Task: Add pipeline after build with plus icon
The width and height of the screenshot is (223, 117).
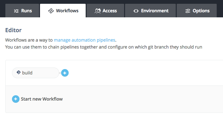Action: (x=65, y=73)
